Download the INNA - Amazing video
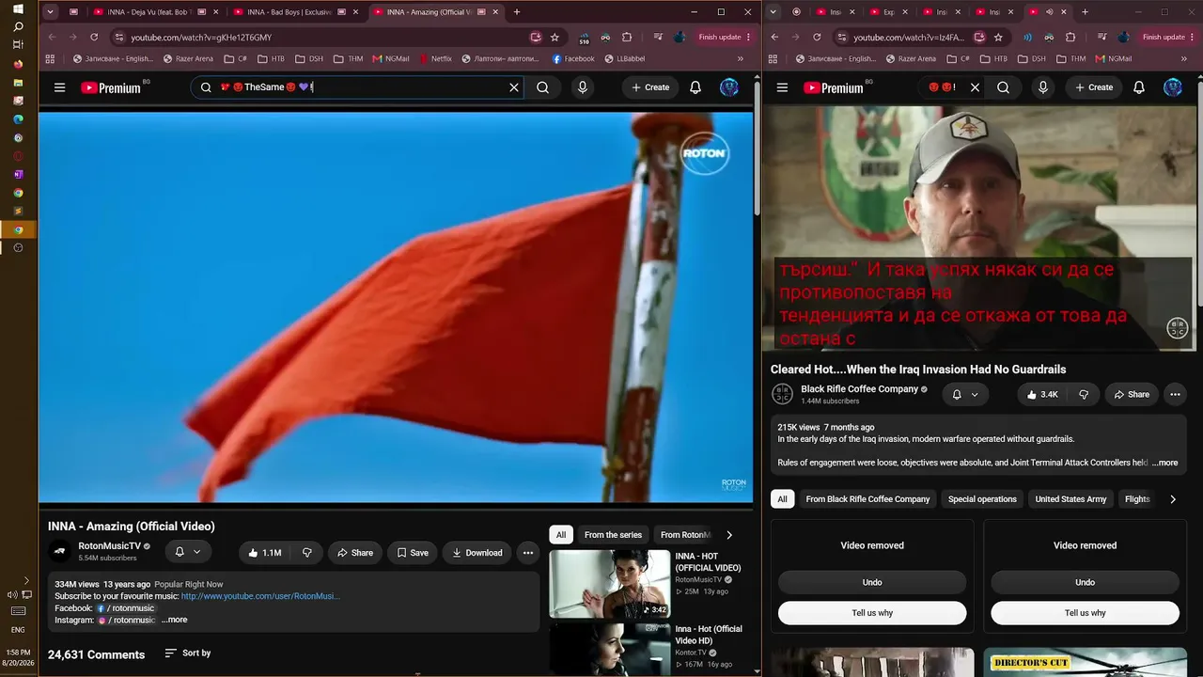The width and height of the screenshot is (1203, 677). click(x=477, y=553)
